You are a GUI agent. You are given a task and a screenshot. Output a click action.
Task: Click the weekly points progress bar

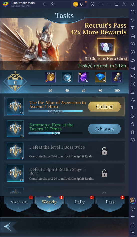[x=74, y=86]
